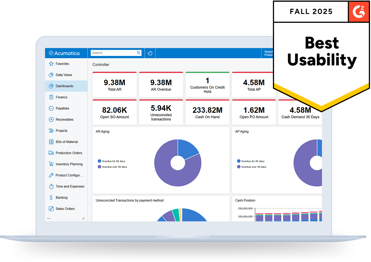Select Dashboards in the left navigation

(64, 86)
